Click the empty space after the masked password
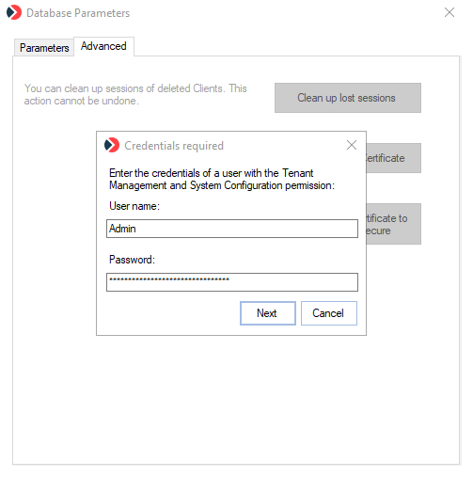This screenshot has height=477, width=473. (293, 282)
